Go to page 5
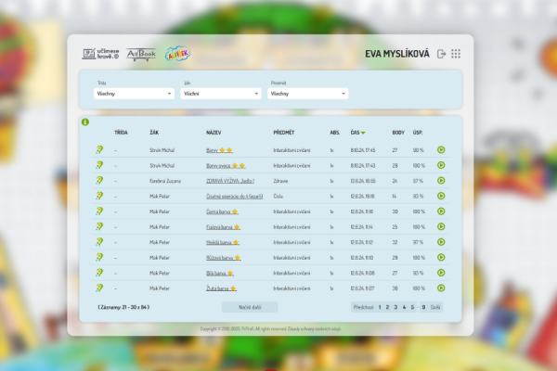 tap(412, 307)
